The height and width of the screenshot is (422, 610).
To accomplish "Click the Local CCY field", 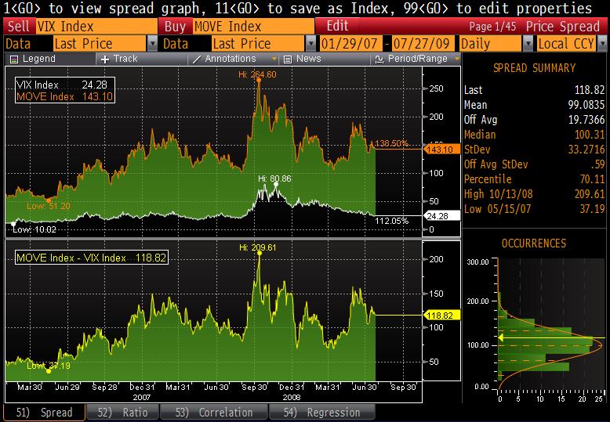I will 567,44.
